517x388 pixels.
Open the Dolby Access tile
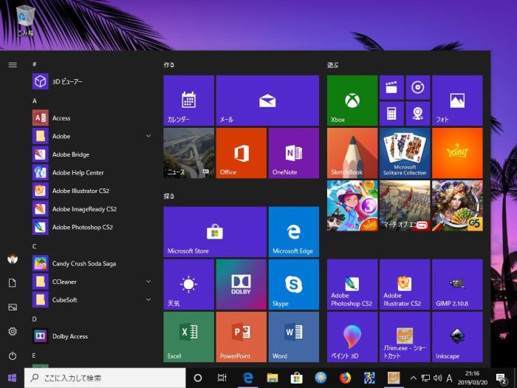click(241, 284)
